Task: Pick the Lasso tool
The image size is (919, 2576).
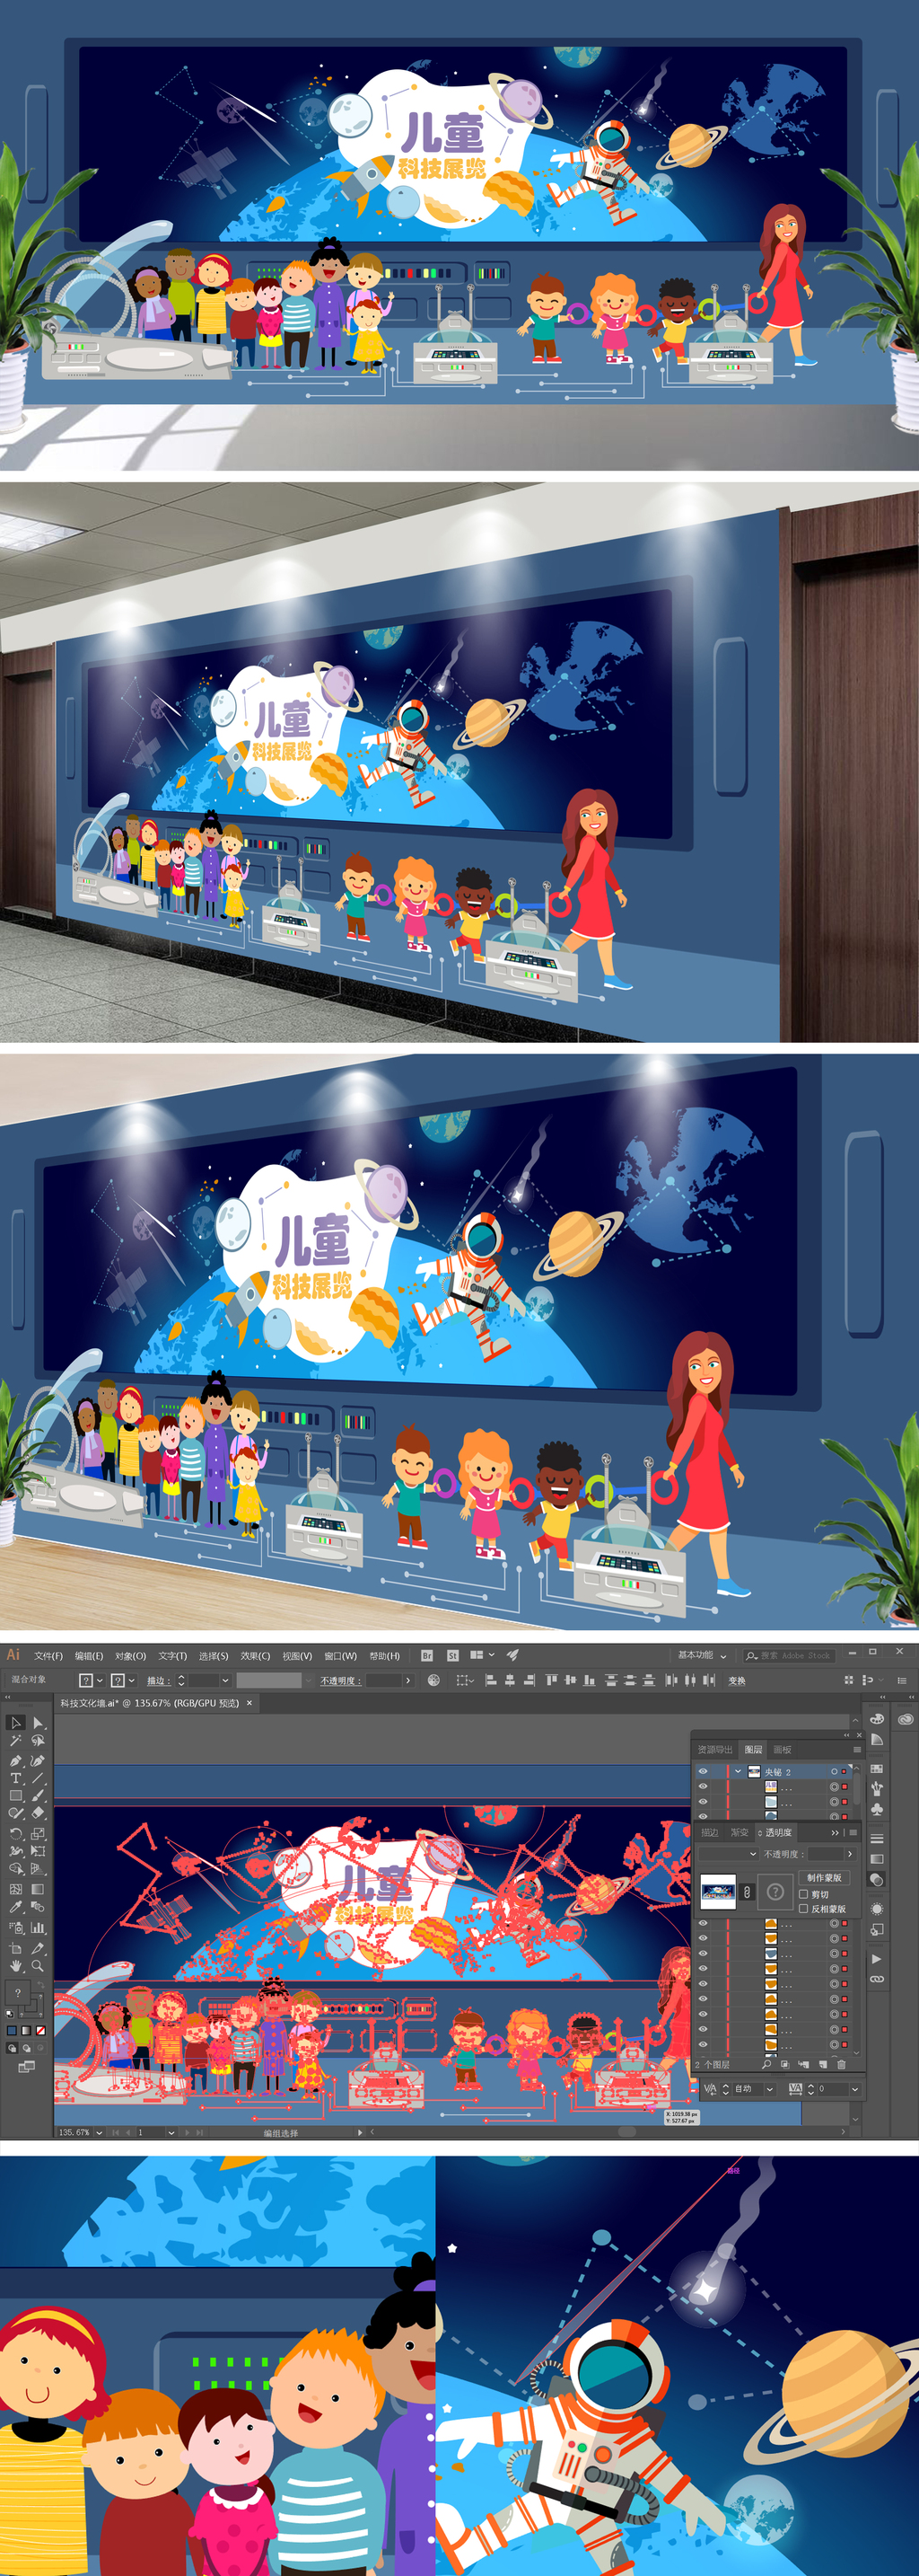Action: coord(38,1741)
